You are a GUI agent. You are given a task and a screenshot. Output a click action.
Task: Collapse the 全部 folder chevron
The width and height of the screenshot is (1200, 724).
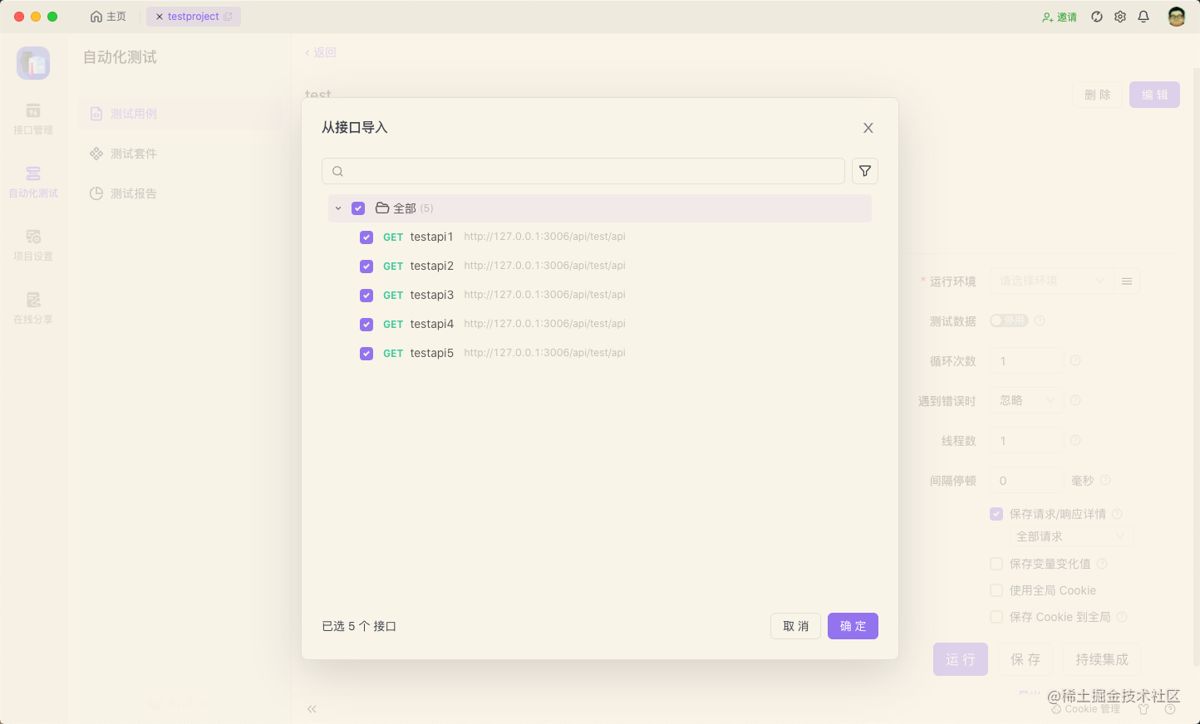338,208
